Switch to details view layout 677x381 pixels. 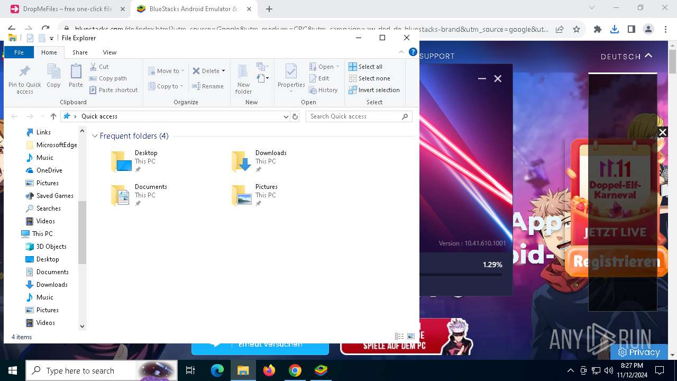(399, 337)
